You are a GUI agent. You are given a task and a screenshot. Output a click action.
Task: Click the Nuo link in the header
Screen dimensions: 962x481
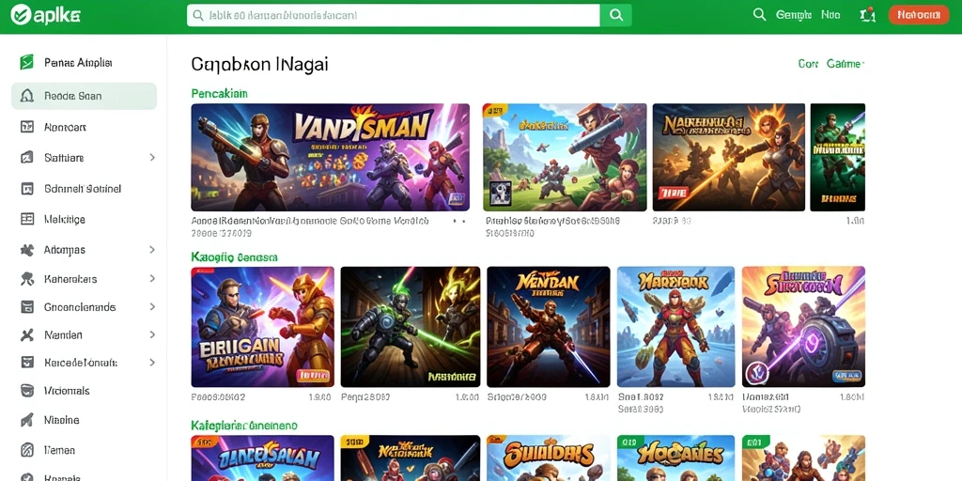(830, 15)
